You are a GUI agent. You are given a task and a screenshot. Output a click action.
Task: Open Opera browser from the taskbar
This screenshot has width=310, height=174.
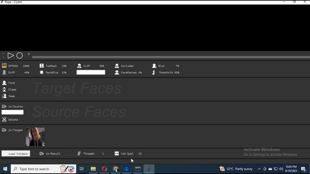[105, 169]
